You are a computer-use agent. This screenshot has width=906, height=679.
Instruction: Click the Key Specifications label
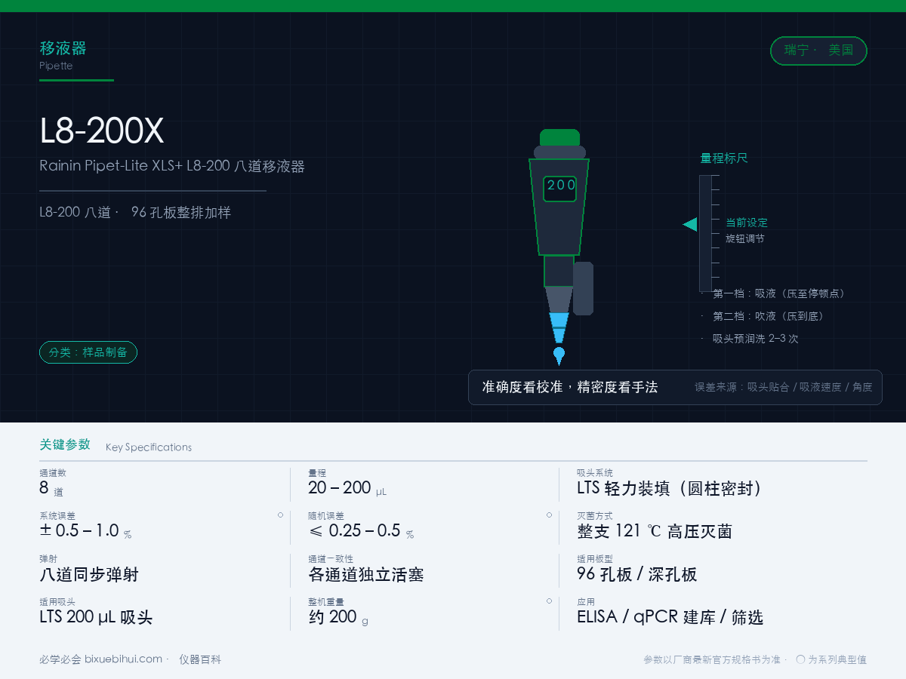pos(149,447)
